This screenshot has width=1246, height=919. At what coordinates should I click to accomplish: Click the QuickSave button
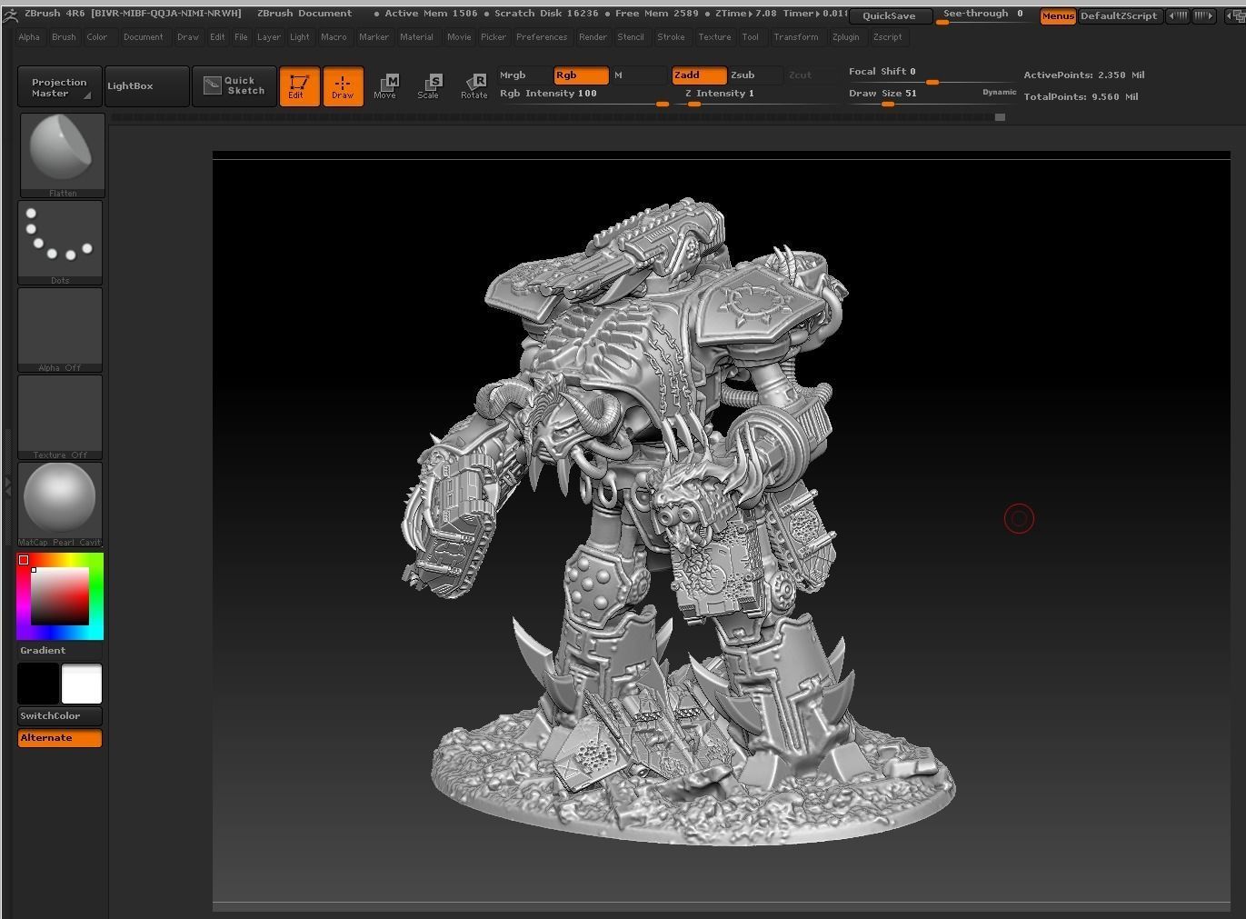coord(889,15)
